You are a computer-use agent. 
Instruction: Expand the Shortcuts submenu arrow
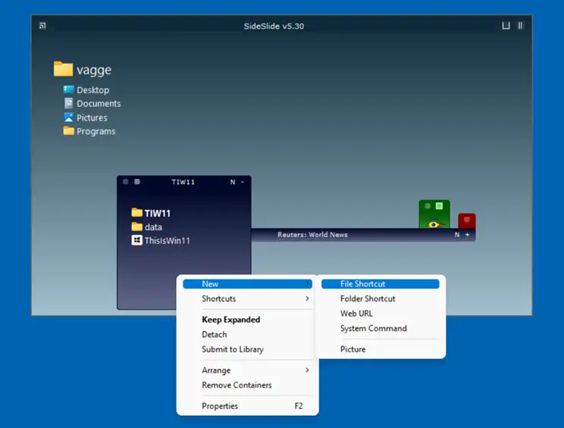click(x=307, y=298)
